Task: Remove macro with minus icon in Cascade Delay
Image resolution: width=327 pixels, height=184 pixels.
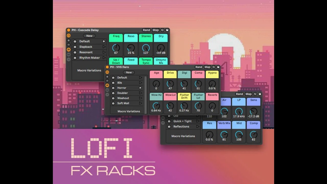Action: (68, 44)
